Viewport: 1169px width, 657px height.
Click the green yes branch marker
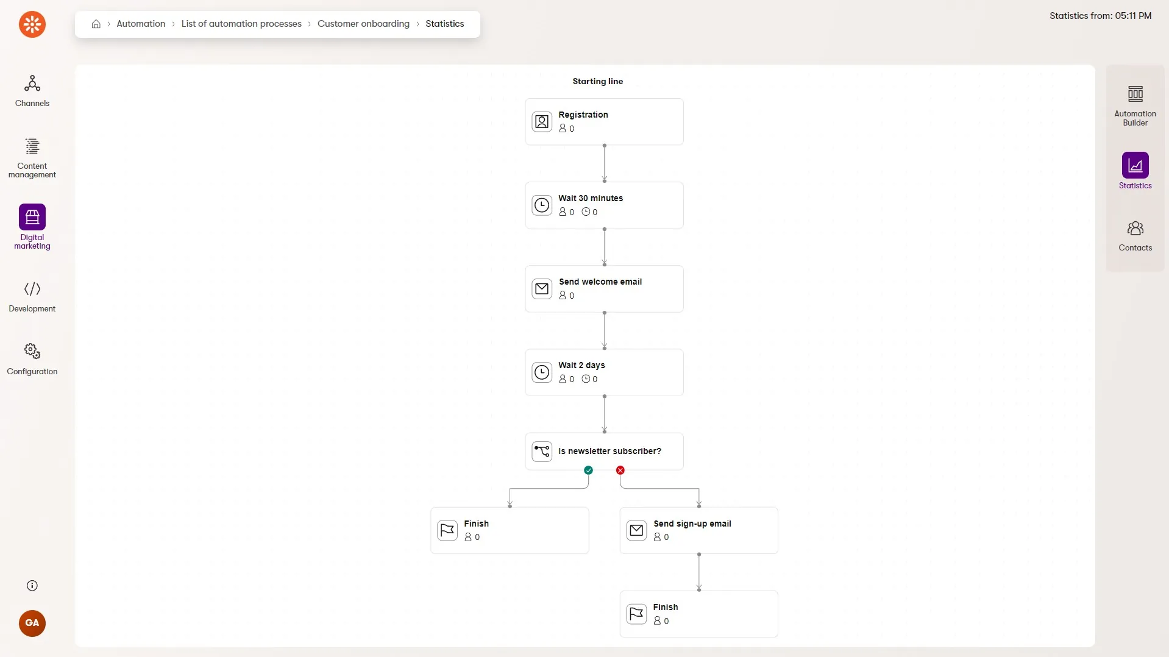point(588,470)
